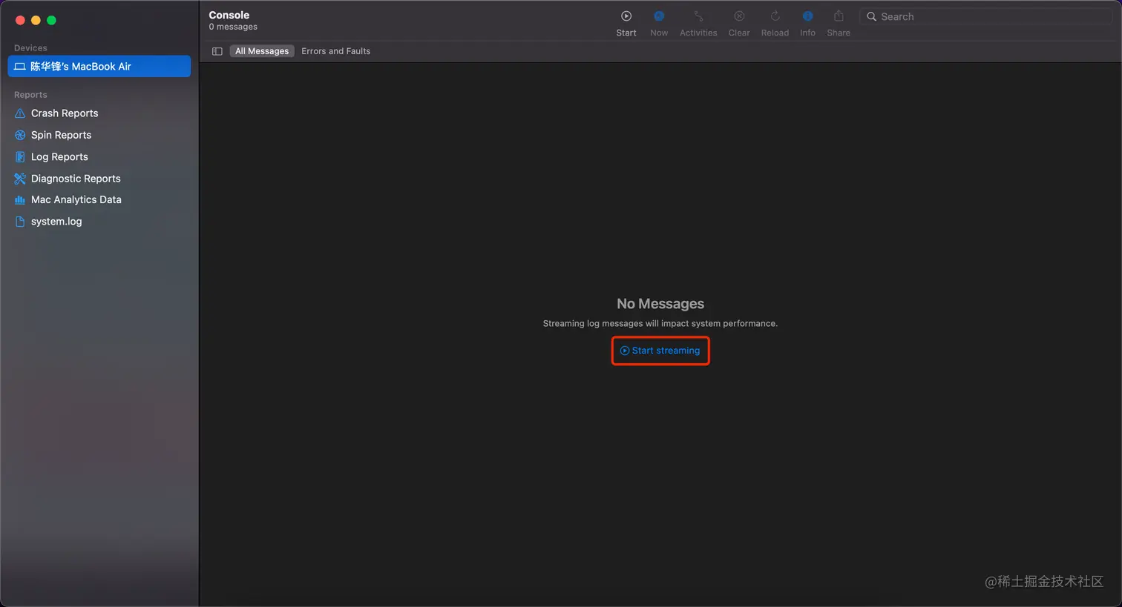Open the Share toolbar menu
The height and width of the screenshot is (607, 1122).
[x=839, y=23]
